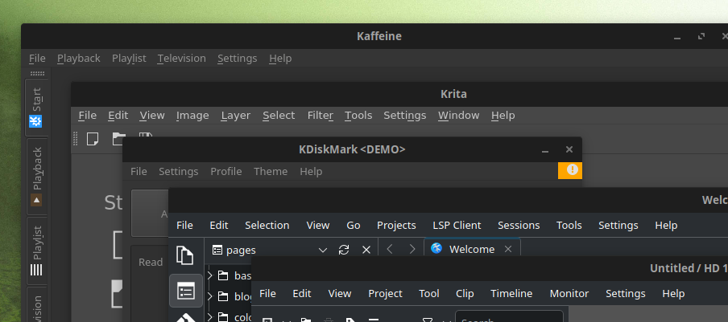Open KDiskMark's Settings menu

pyautogui.click(x=178, y=172)
